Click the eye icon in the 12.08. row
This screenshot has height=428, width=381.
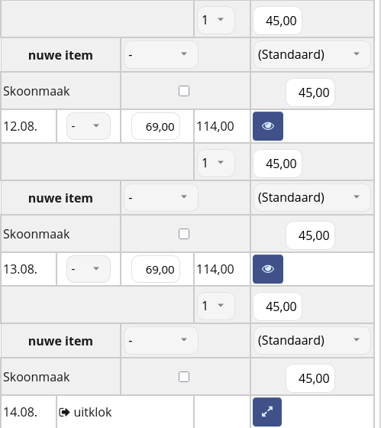pyautogui.click(x=268, y=126)
